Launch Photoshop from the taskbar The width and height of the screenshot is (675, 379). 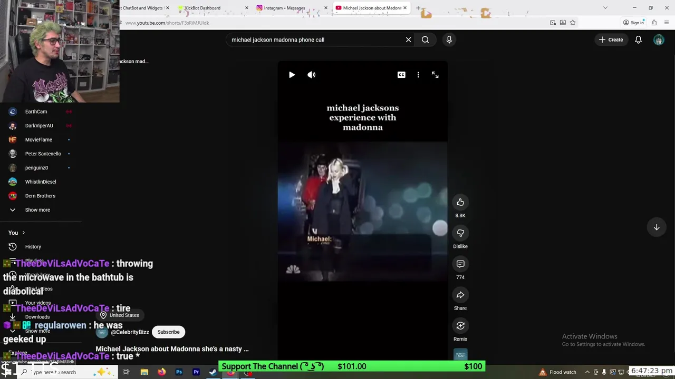(179, 372)
